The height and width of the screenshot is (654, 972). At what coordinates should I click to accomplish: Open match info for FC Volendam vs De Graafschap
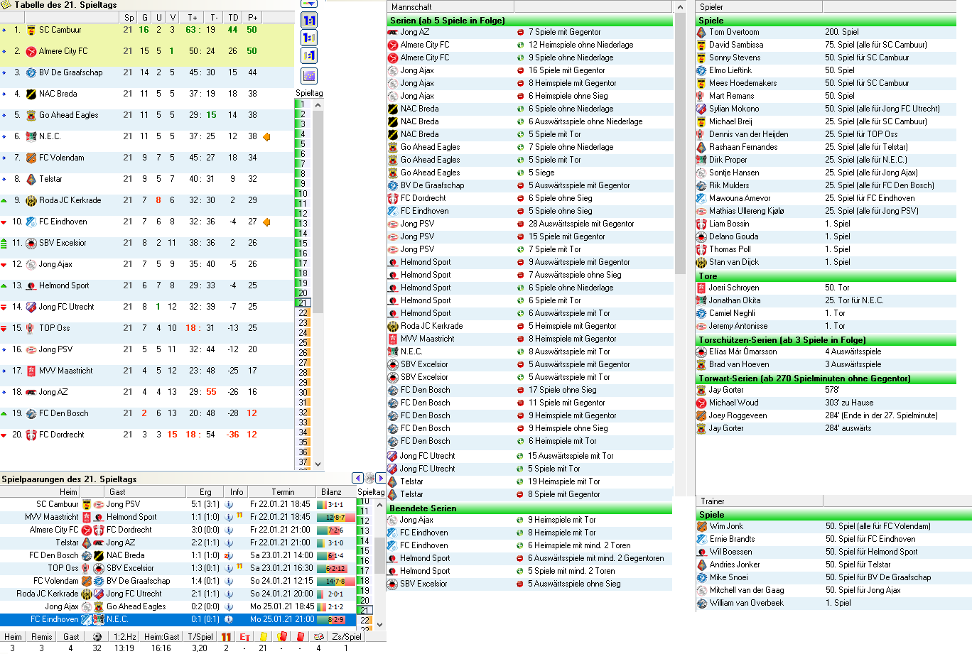pyautogui.click(x=229, y=581)
